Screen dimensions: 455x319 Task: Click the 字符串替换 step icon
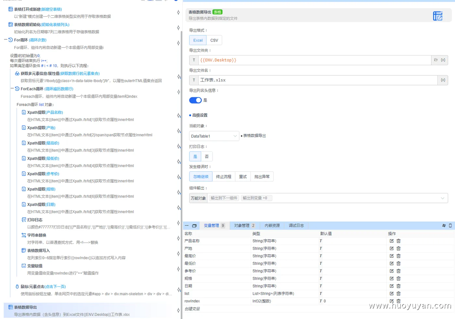pyautogui.click(x=24, y=235)
